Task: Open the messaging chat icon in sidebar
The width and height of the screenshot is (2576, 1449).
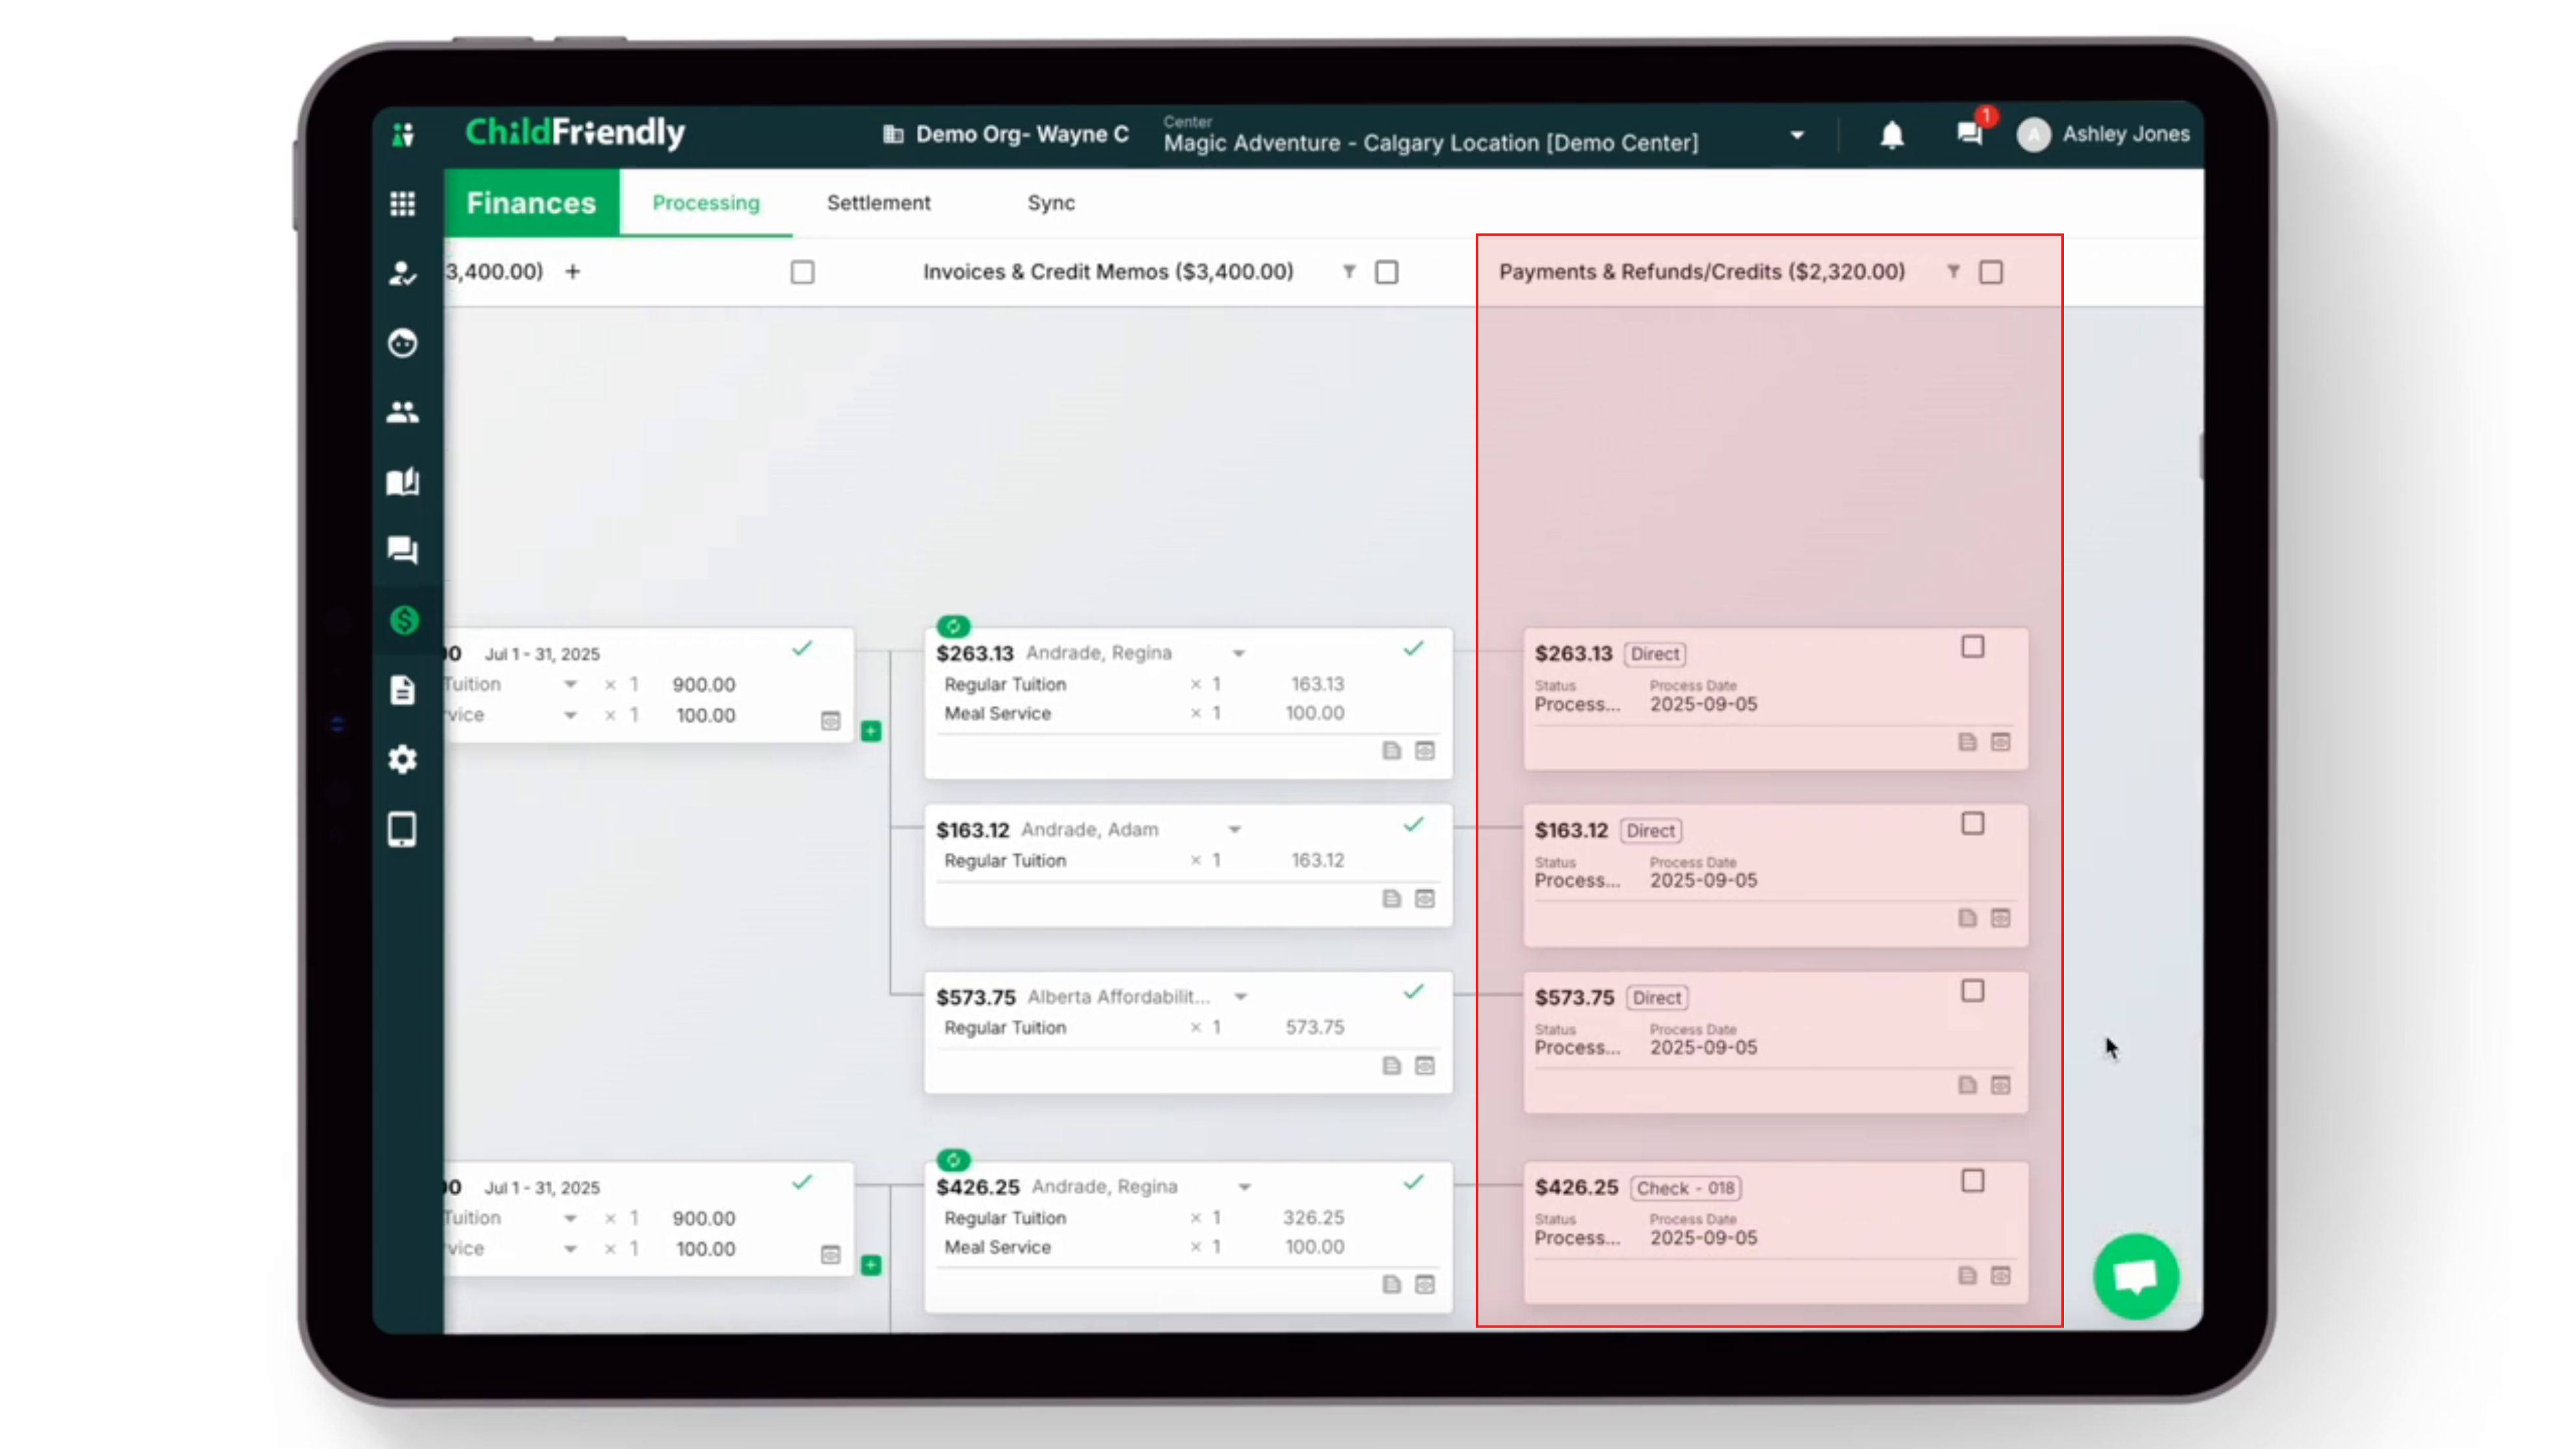Action: pyautogui.click(x=402, y=550)
